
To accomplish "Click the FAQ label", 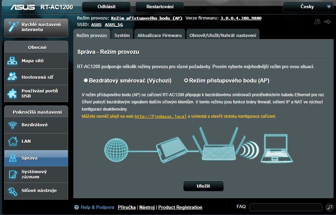I will 241,207.
